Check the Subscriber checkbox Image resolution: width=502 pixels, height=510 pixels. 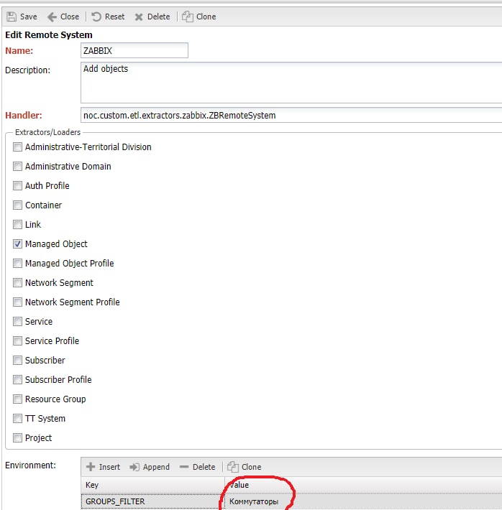pos(17,361)
